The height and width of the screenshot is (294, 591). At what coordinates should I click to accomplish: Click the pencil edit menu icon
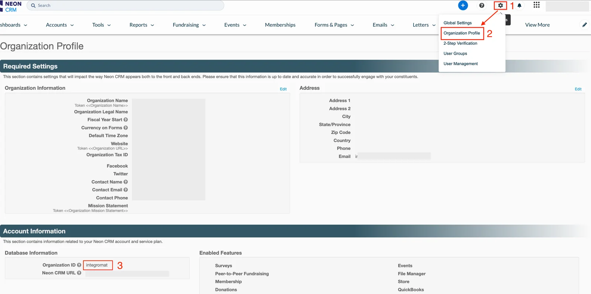584,25
